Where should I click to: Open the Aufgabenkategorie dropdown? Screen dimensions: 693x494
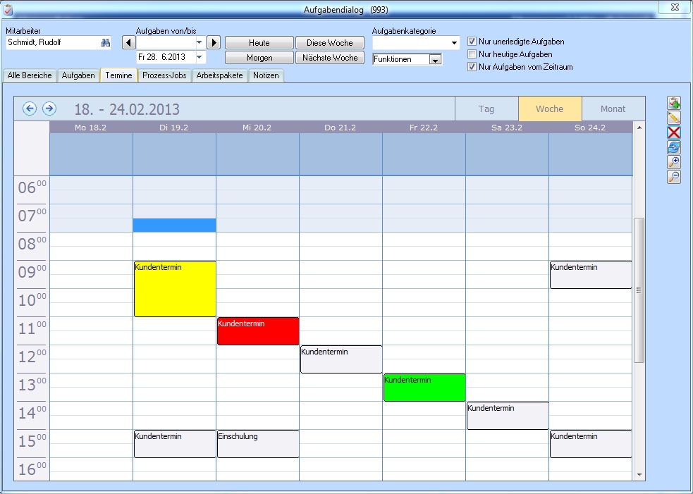[x=455, y=42]
